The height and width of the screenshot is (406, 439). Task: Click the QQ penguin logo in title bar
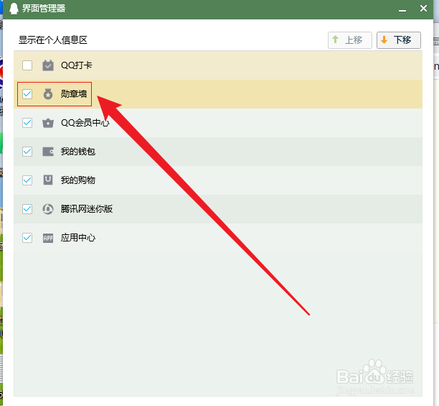(14, 9)
